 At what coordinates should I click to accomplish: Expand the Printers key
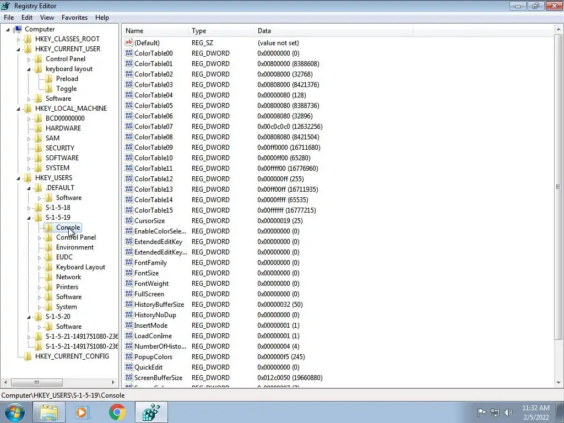[40, 288]
